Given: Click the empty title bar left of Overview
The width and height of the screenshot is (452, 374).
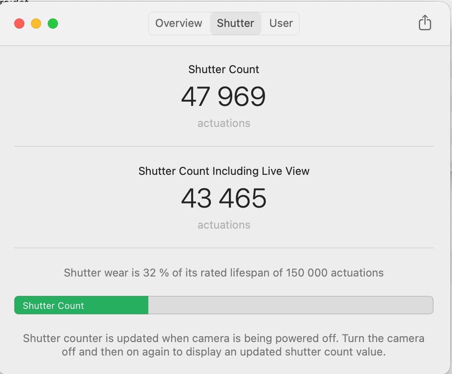Looking at the screenshot, I should [x=104, y=23].
